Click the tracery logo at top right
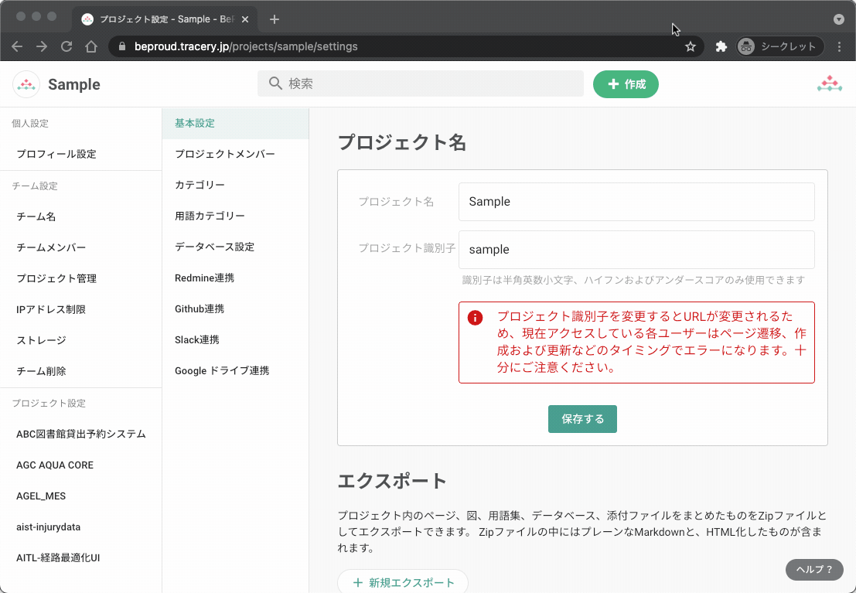This screenshot has height=593, width=856. click(830, 82)
